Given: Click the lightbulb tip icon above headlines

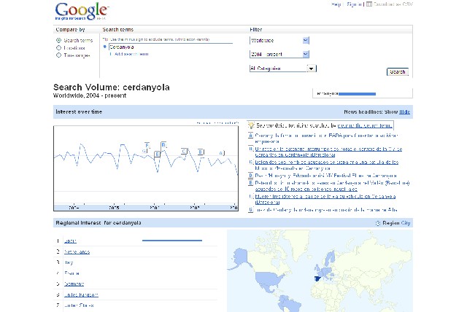Looking at the screenshot, I should (x=251, y=125).
